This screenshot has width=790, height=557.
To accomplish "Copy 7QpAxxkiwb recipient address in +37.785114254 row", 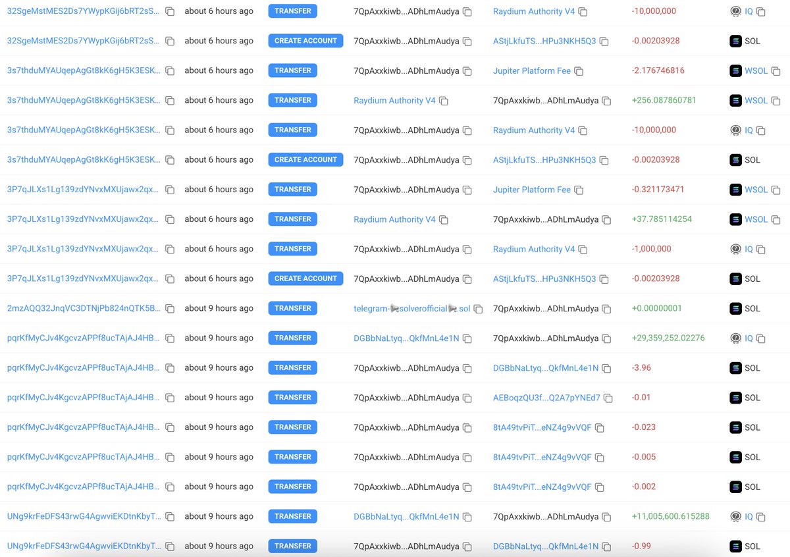I will [x=606, y=220].
